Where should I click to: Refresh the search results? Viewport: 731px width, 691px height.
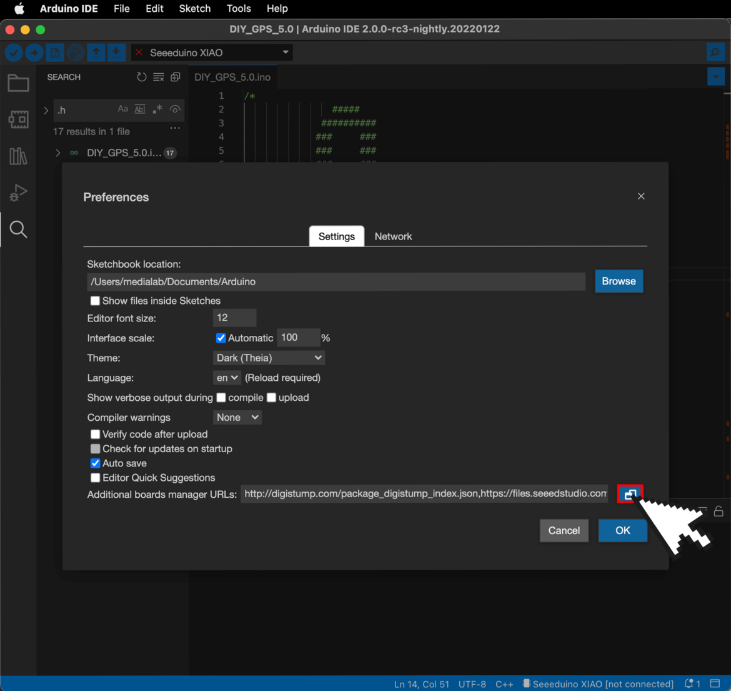coord(142,77)
